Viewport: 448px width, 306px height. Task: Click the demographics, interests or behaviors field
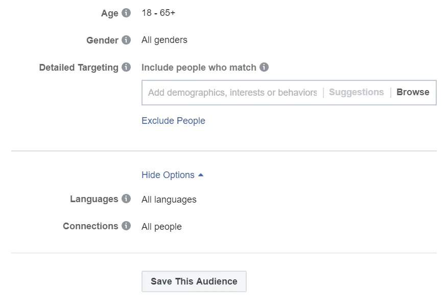click(x=232, y=93)
